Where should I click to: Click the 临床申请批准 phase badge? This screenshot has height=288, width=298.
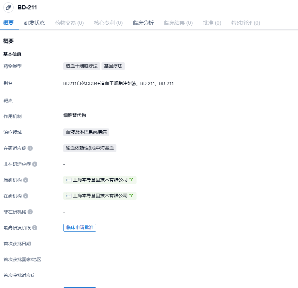pos(80,228)
